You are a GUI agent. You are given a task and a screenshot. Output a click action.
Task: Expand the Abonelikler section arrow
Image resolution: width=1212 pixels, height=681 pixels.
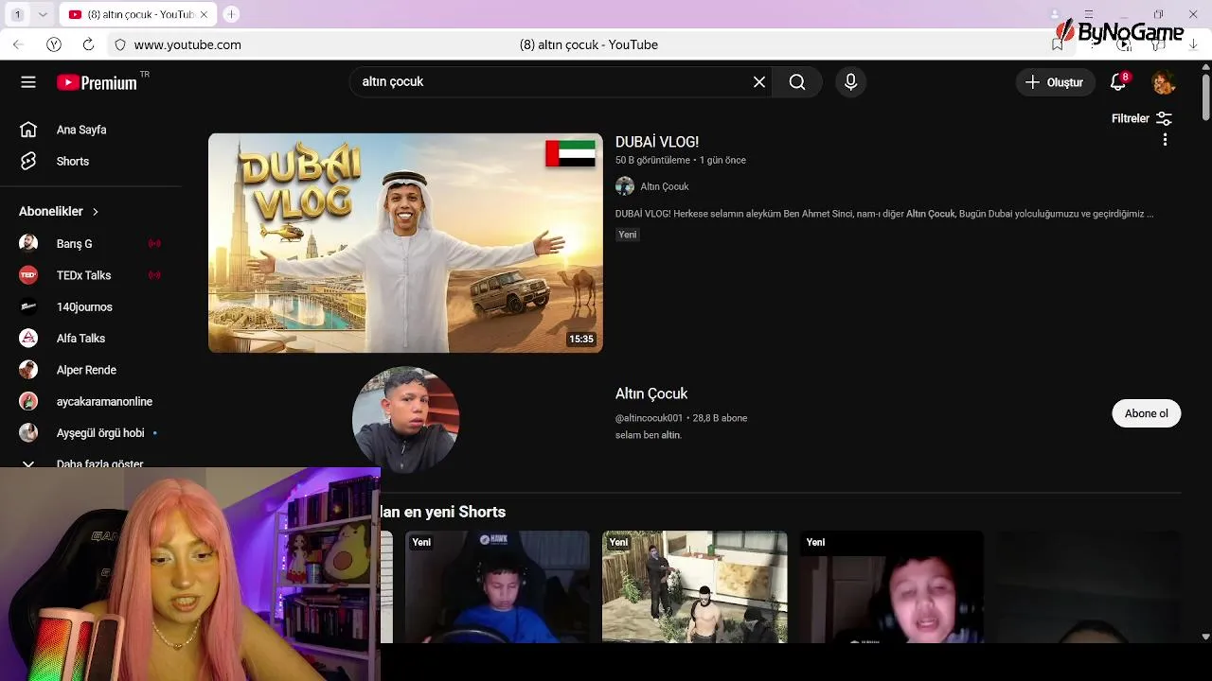pyautogui.click(x=96, y=211)
